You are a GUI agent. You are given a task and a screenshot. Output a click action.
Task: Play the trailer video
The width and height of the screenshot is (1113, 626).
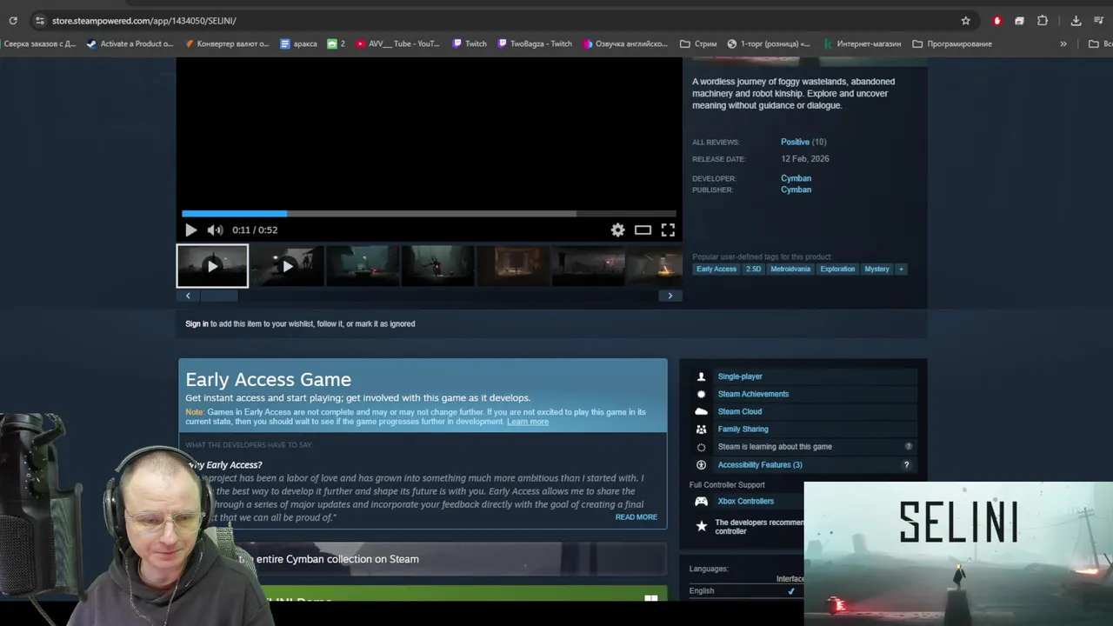[x=191, y=230]
